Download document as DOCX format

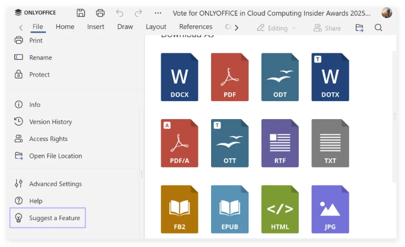pos(179,77)
